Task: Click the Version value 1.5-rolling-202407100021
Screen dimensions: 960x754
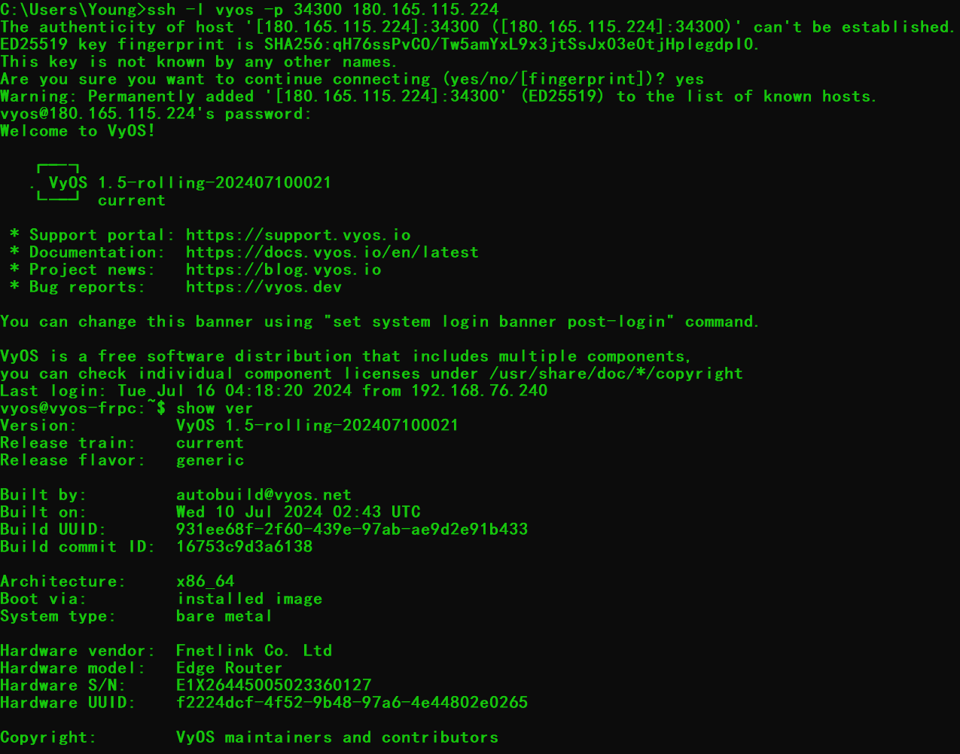Action: coord(317,426)
